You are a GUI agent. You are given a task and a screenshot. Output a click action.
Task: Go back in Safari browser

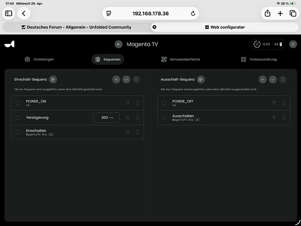pos(24,14)
